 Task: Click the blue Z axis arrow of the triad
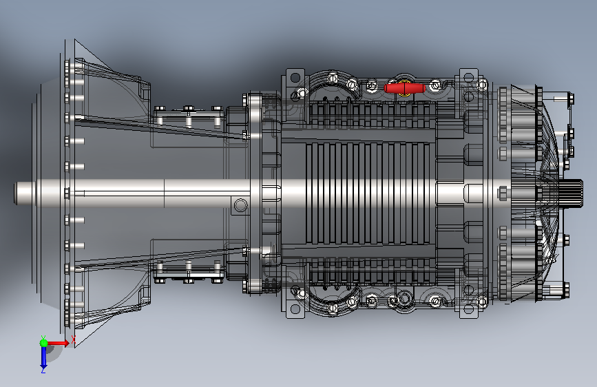[x=44, y=358]
